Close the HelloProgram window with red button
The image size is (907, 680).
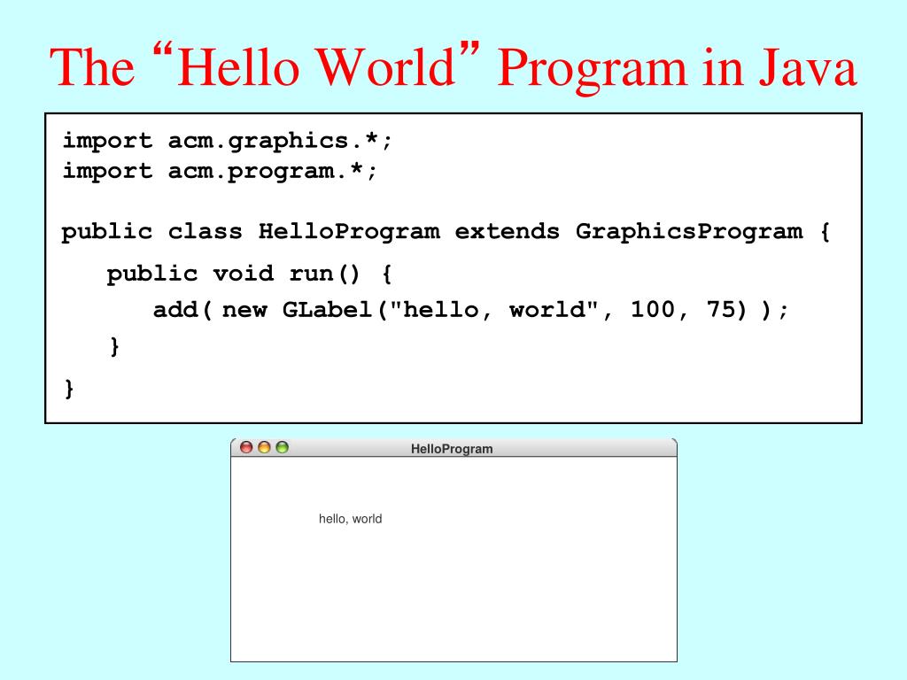(x=246, y=447)
